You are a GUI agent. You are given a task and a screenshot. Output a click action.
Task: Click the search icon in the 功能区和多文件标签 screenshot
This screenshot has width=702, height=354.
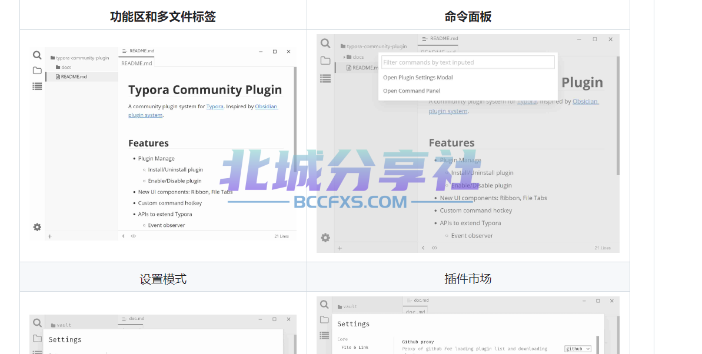click(x=37, y=55)
